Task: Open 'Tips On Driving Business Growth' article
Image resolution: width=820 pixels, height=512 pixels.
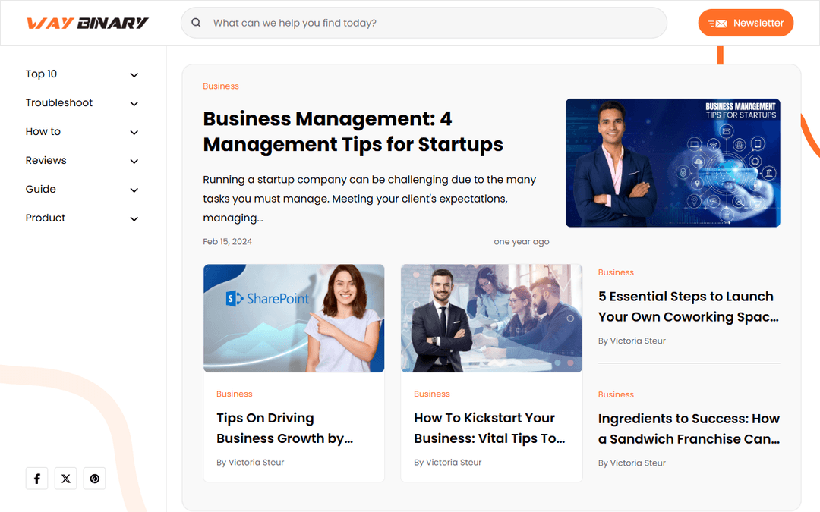Action: click(x=285, y=429)
